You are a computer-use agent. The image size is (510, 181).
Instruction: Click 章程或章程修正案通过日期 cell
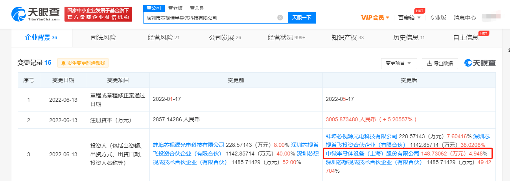click(118, 99)
